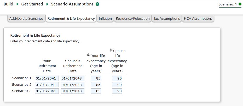The image size is (243, 106).
Task: Select the Retirement & Life Expectancy tab
Action: pyautogui.click(x=71, y=19)
